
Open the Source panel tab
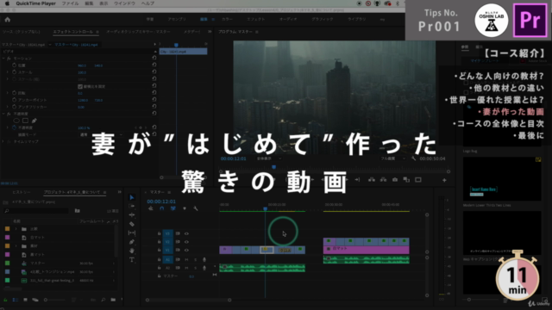point(21,32)
